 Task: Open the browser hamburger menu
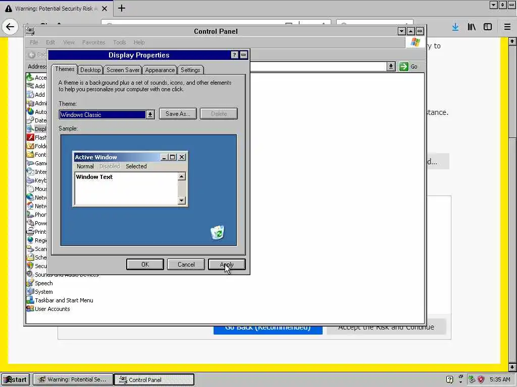click(507, 27)
